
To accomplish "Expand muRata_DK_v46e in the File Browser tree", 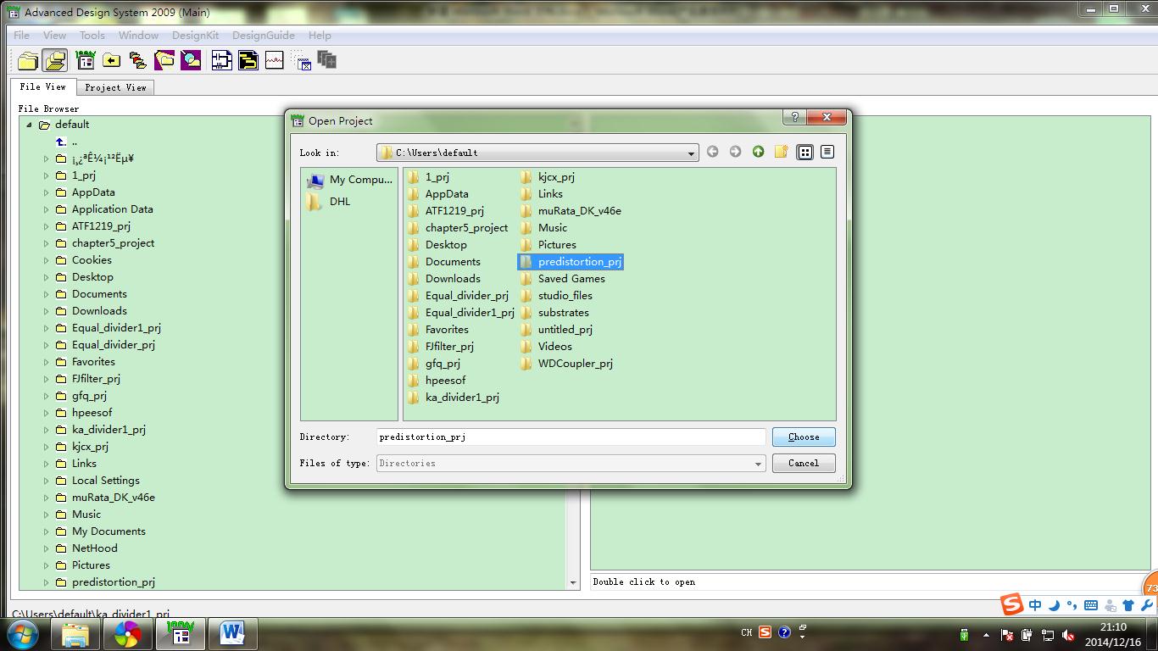I will pyautogui.click(x=47, y=498).
